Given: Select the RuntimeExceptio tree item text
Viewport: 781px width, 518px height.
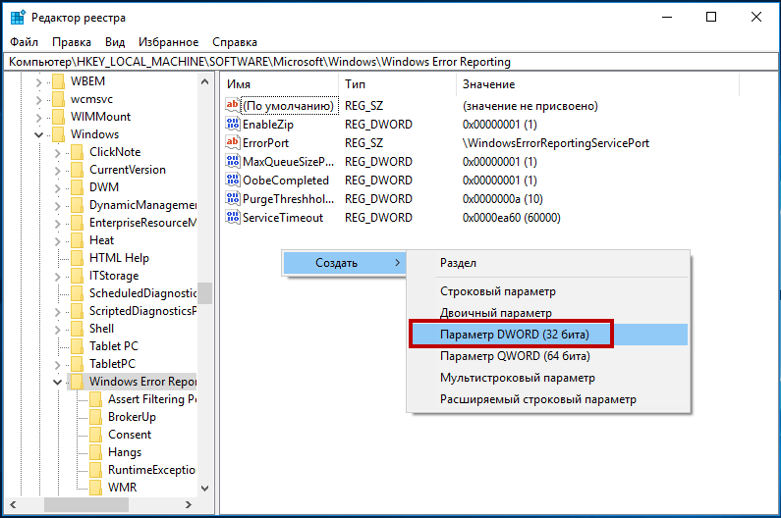Looking at the screenshot, I should click(151, 470).
